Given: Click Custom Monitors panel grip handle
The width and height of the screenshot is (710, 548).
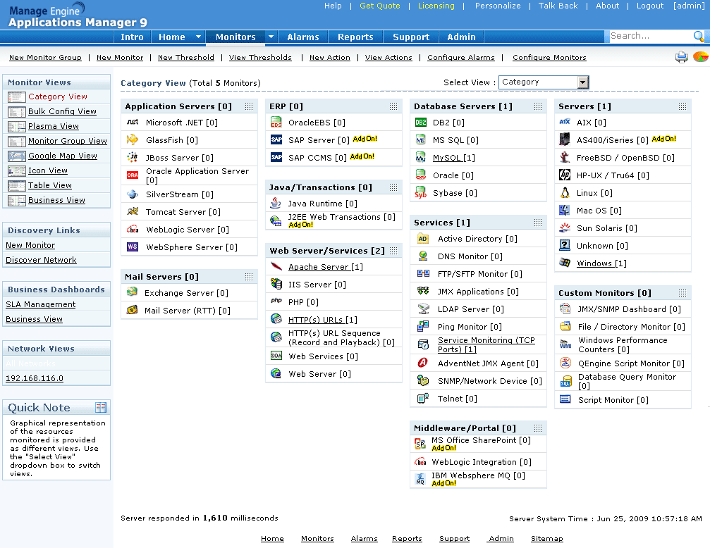Looking at the screenshot, I should point(682,293).
